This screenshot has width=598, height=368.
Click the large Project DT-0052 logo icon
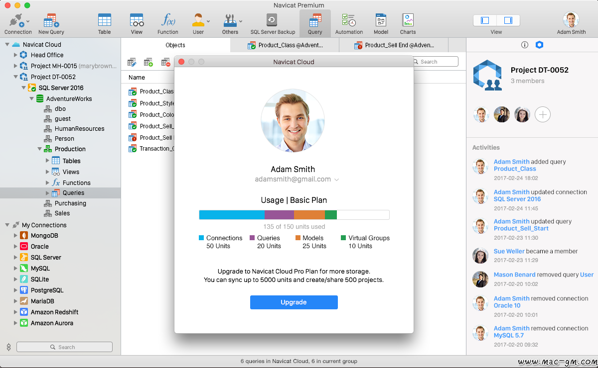coord(487,76)
